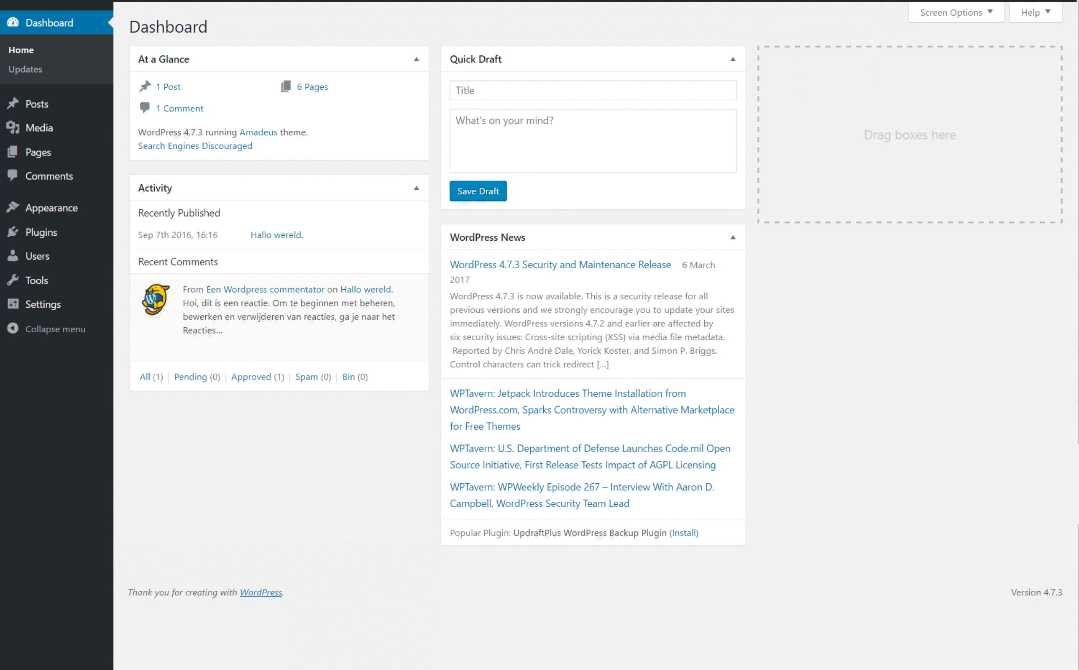Open the Screen Options dropdown
The height and width of the screenshot is (670, 1079).
point(956,12)
